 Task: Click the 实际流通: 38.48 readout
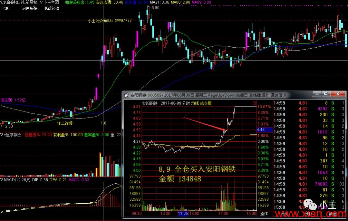[110, 2]
